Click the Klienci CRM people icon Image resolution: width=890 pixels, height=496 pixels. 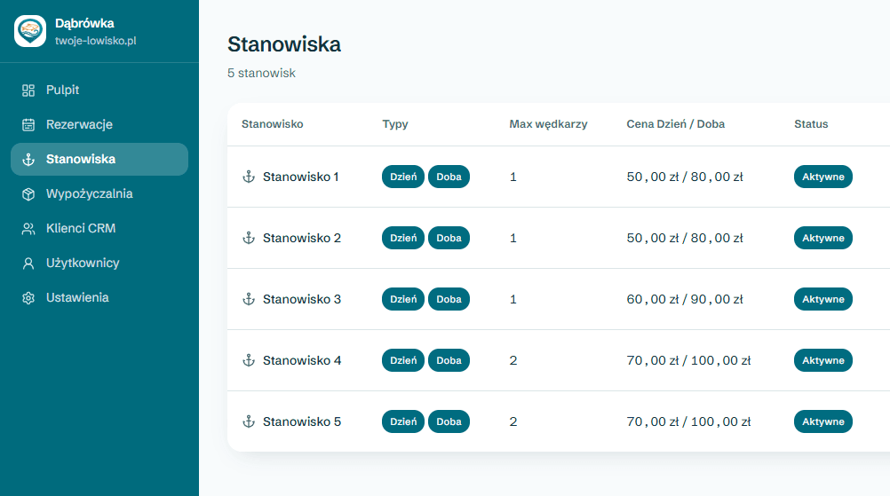(x=28, y=228)
